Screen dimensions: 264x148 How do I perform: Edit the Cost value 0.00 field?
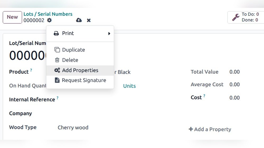pos(234,98)
